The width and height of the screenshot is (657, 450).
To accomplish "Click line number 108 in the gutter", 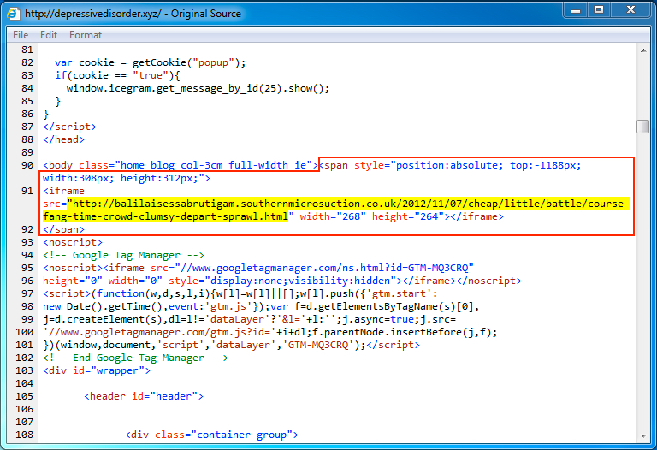I will (24, 435).
